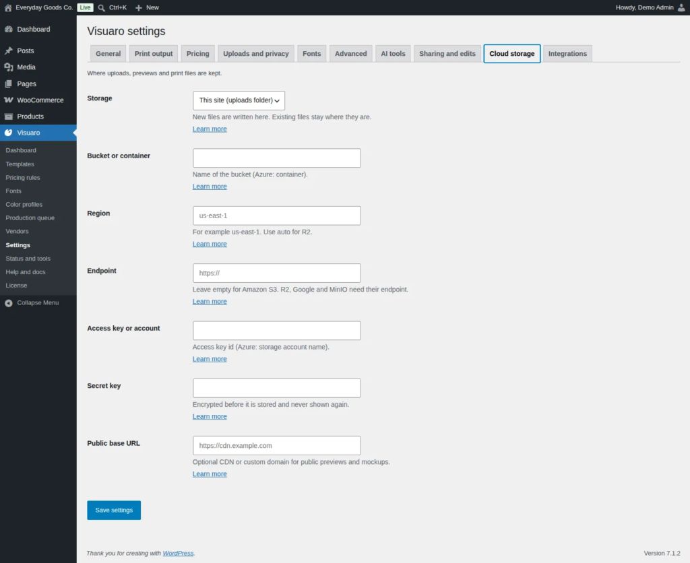Viewport: 690px width, 563px height.
Task: Click the Demo Admin user avatar icon
Action: click(x=681, y=7)
